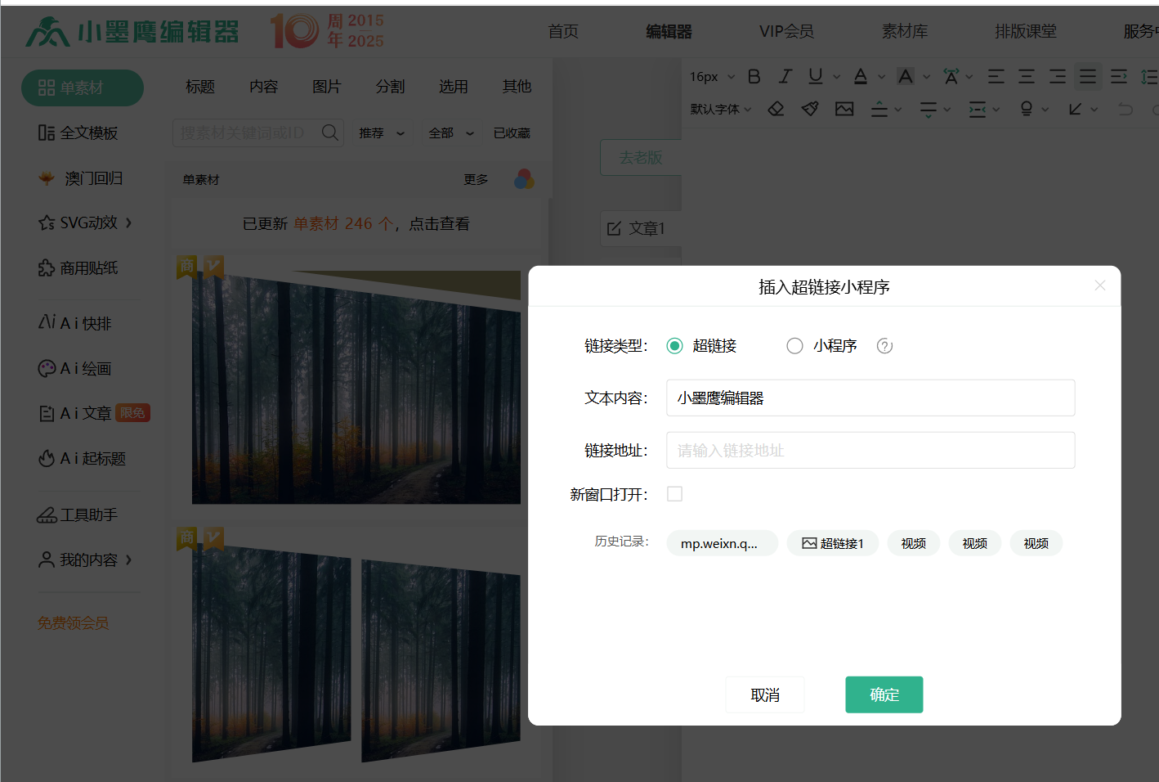
Task: Click the Italic formatting icon
Action: [x=785, y=77]
